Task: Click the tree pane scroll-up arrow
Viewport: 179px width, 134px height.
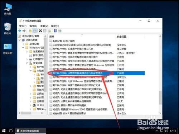Action: pos(45,36)
